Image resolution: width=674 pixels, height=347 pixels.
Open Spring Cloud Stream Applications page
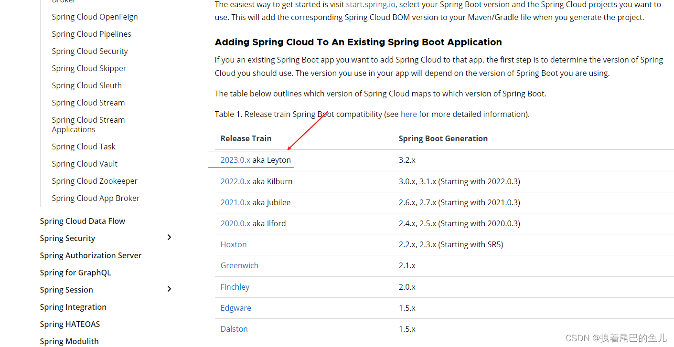pos(88,124)
